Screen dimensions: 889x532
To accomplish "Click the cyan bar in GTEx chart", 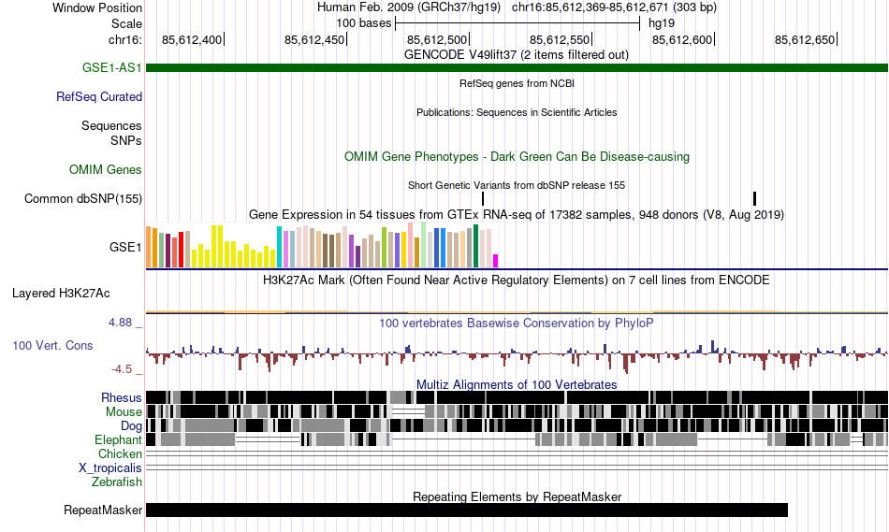I will (279, 247).
